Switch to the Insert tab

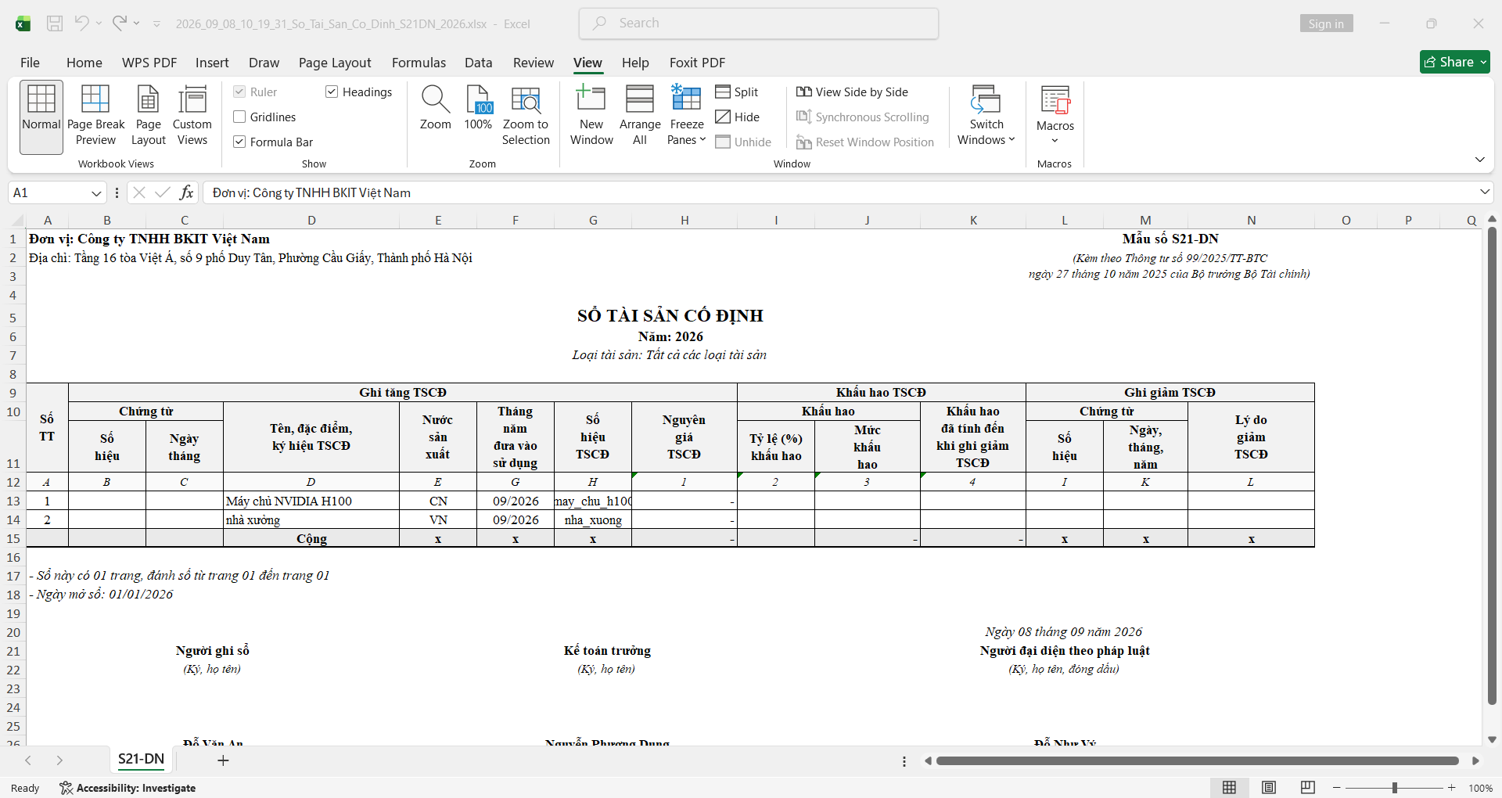212,63
